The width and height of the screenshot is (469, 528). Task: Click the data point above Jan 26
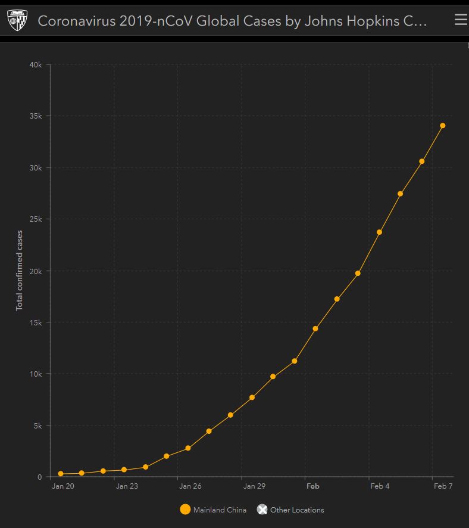coord(188,448)
